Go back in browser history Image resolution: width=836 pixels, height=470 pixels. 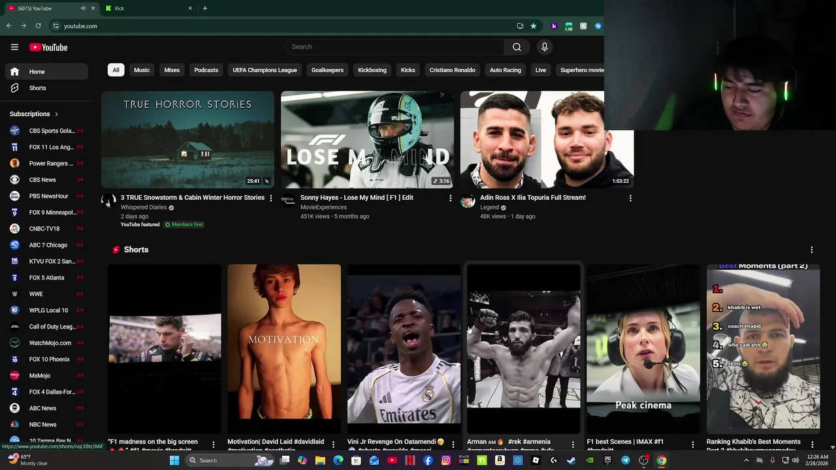(9, 26)
